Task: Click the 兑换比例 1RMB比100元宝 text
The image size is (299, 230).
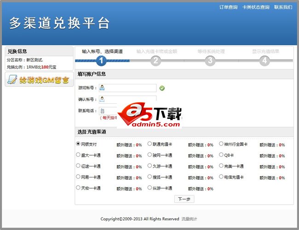Action: pyautogui.click(x=31, y=67)
